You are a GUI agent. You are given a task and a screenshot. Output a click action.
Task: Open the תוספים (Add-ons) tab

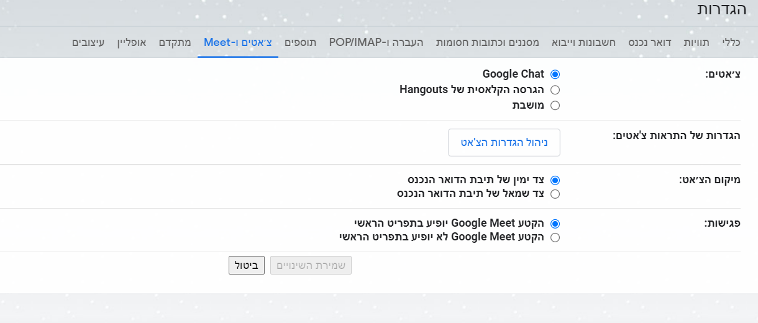301,42
